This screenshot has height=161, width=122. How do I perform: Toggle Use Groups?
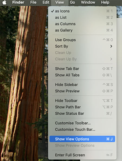click(82, 40)
